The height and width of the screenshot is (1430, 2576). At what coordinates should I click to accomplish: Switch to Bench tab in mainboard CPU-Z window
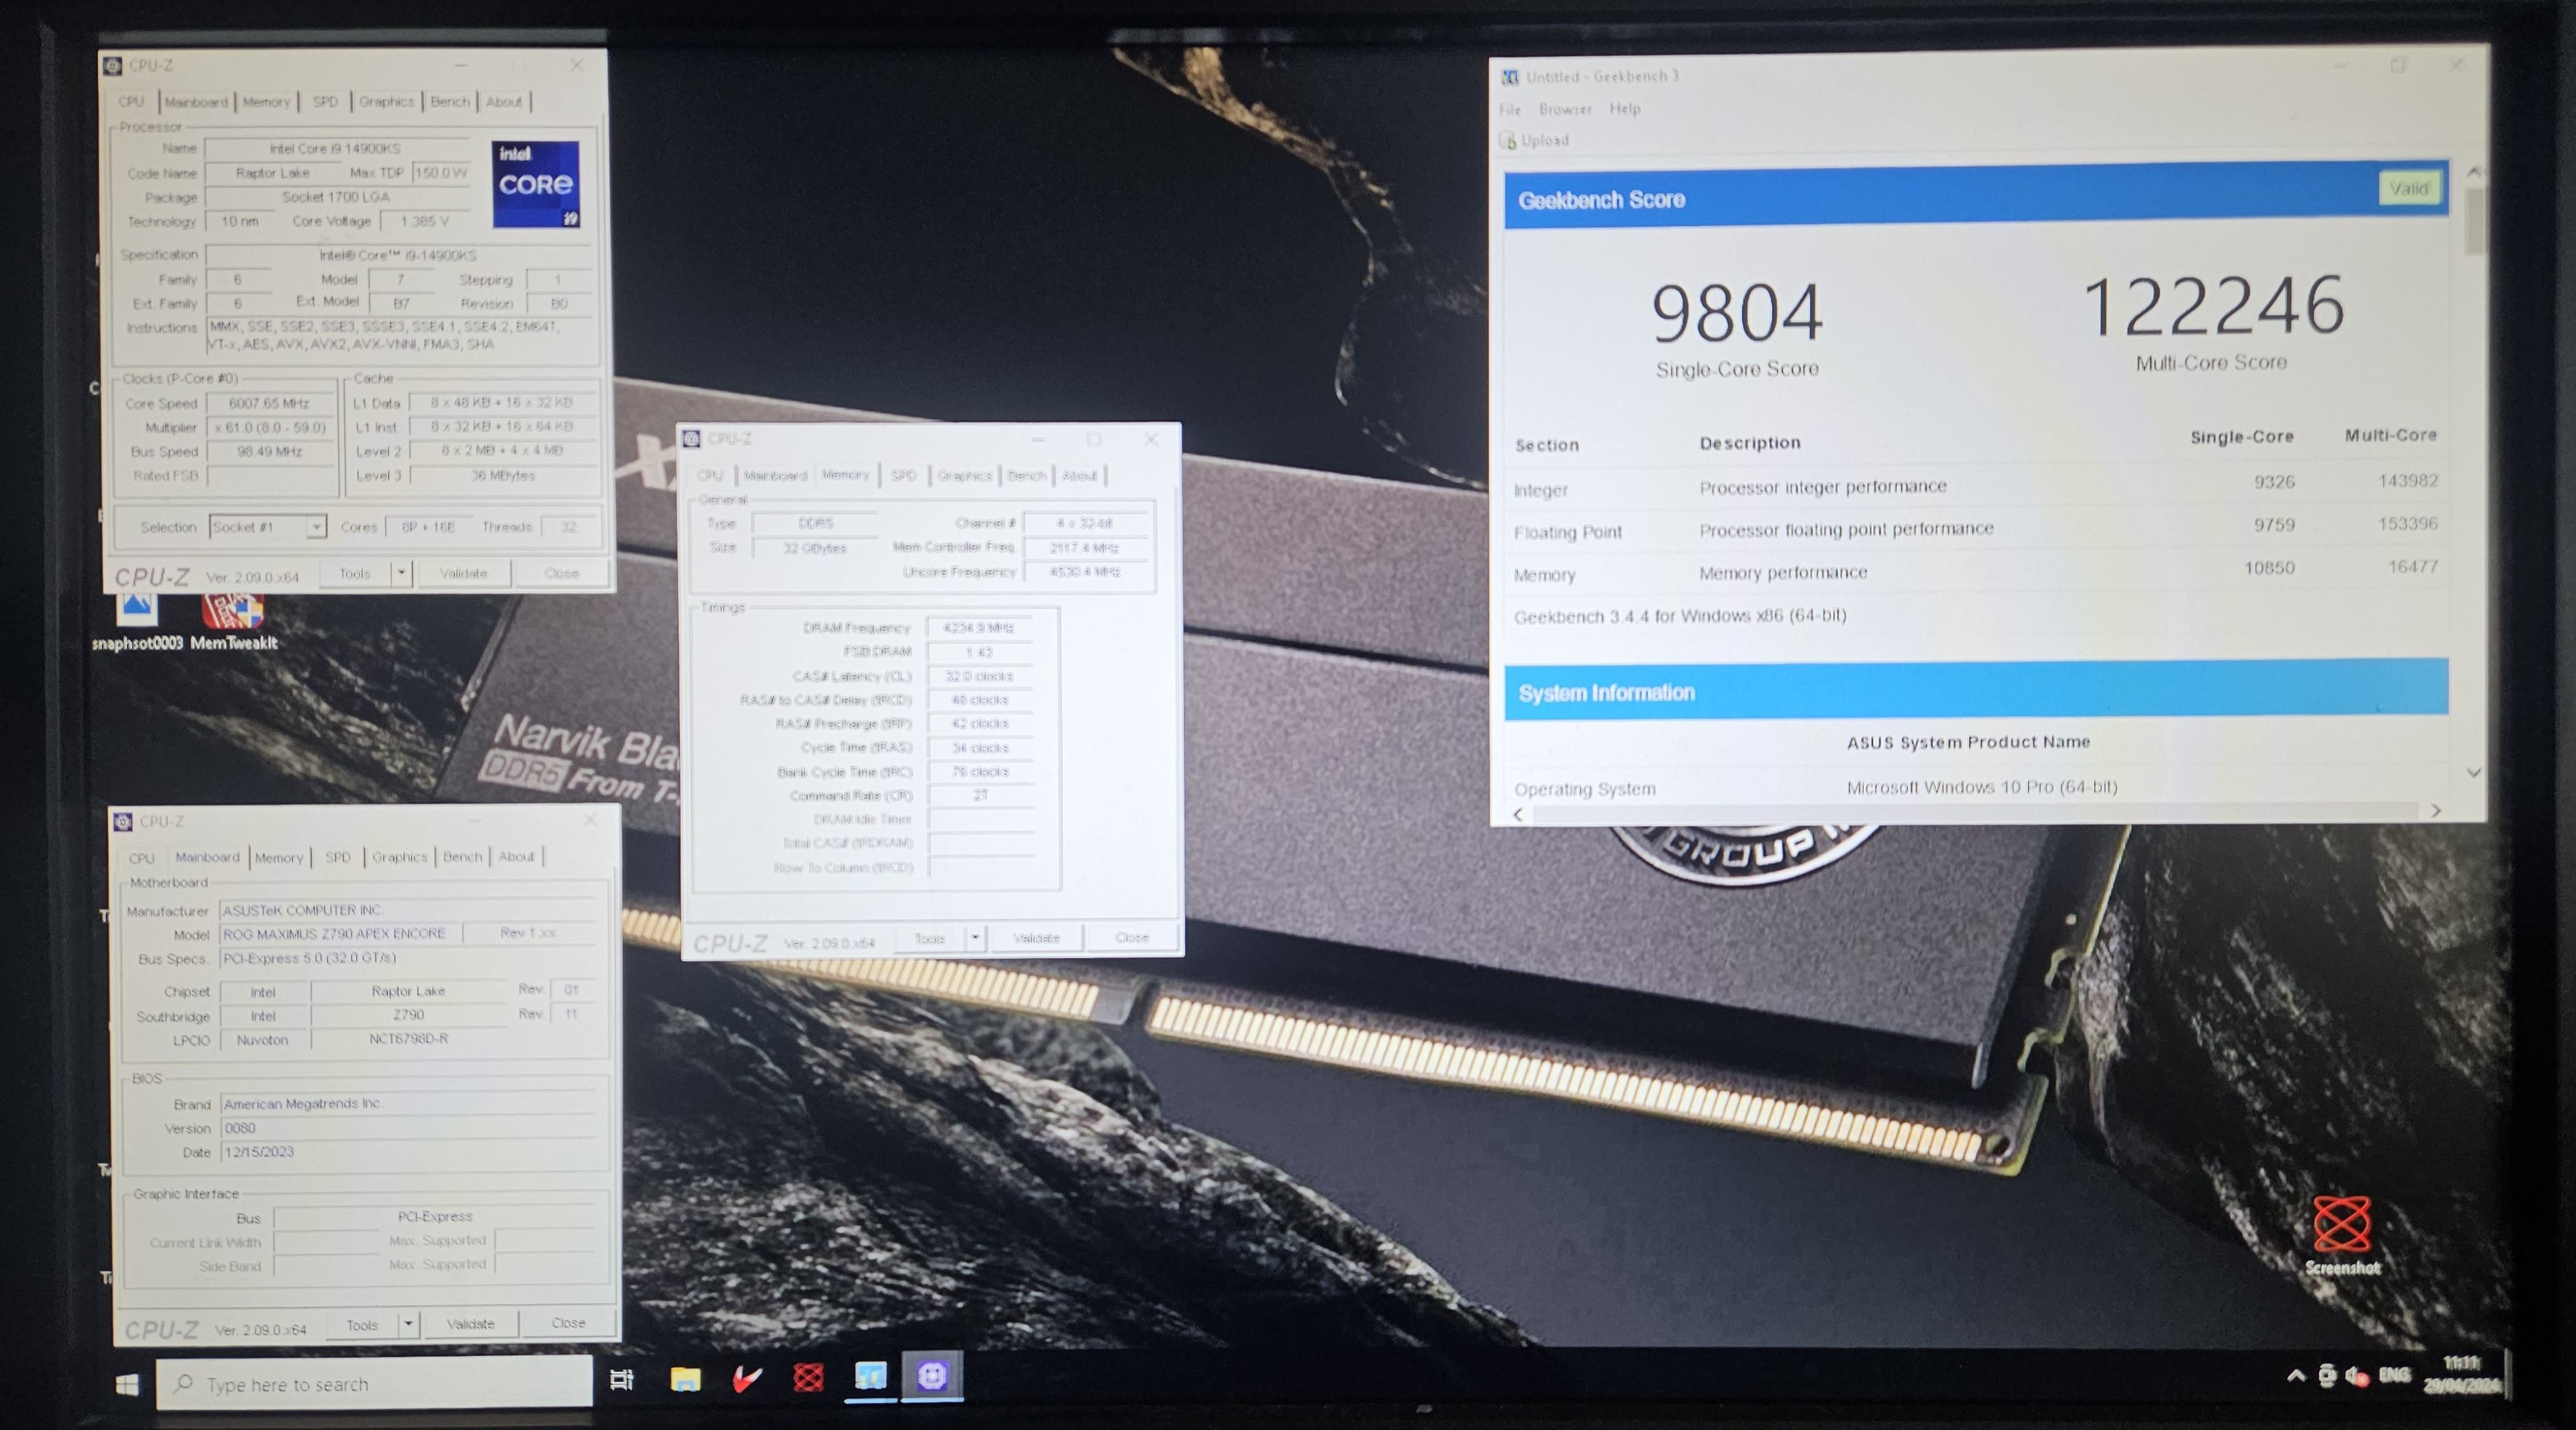coord(462,857)
